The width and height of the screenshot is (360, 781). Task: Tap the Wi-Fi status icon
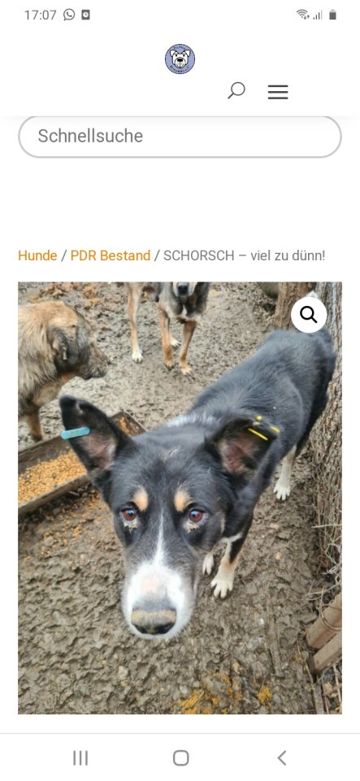(302, 15)
